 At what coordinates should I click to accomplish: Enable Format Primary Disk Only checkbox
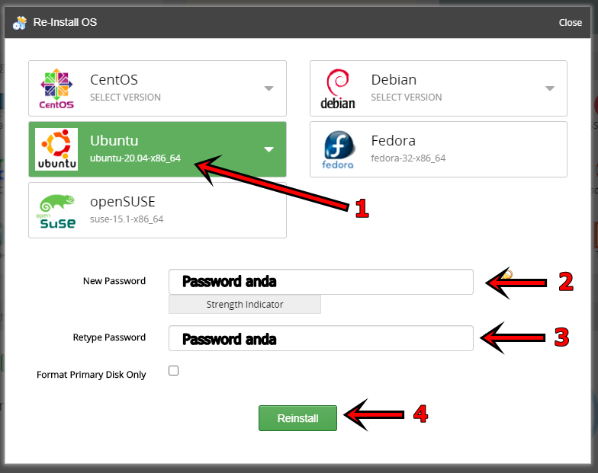(174, 371)
